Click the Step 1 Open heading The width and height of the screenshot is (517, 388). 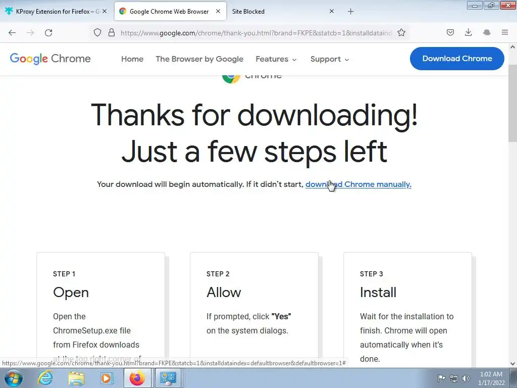[71, 293]
